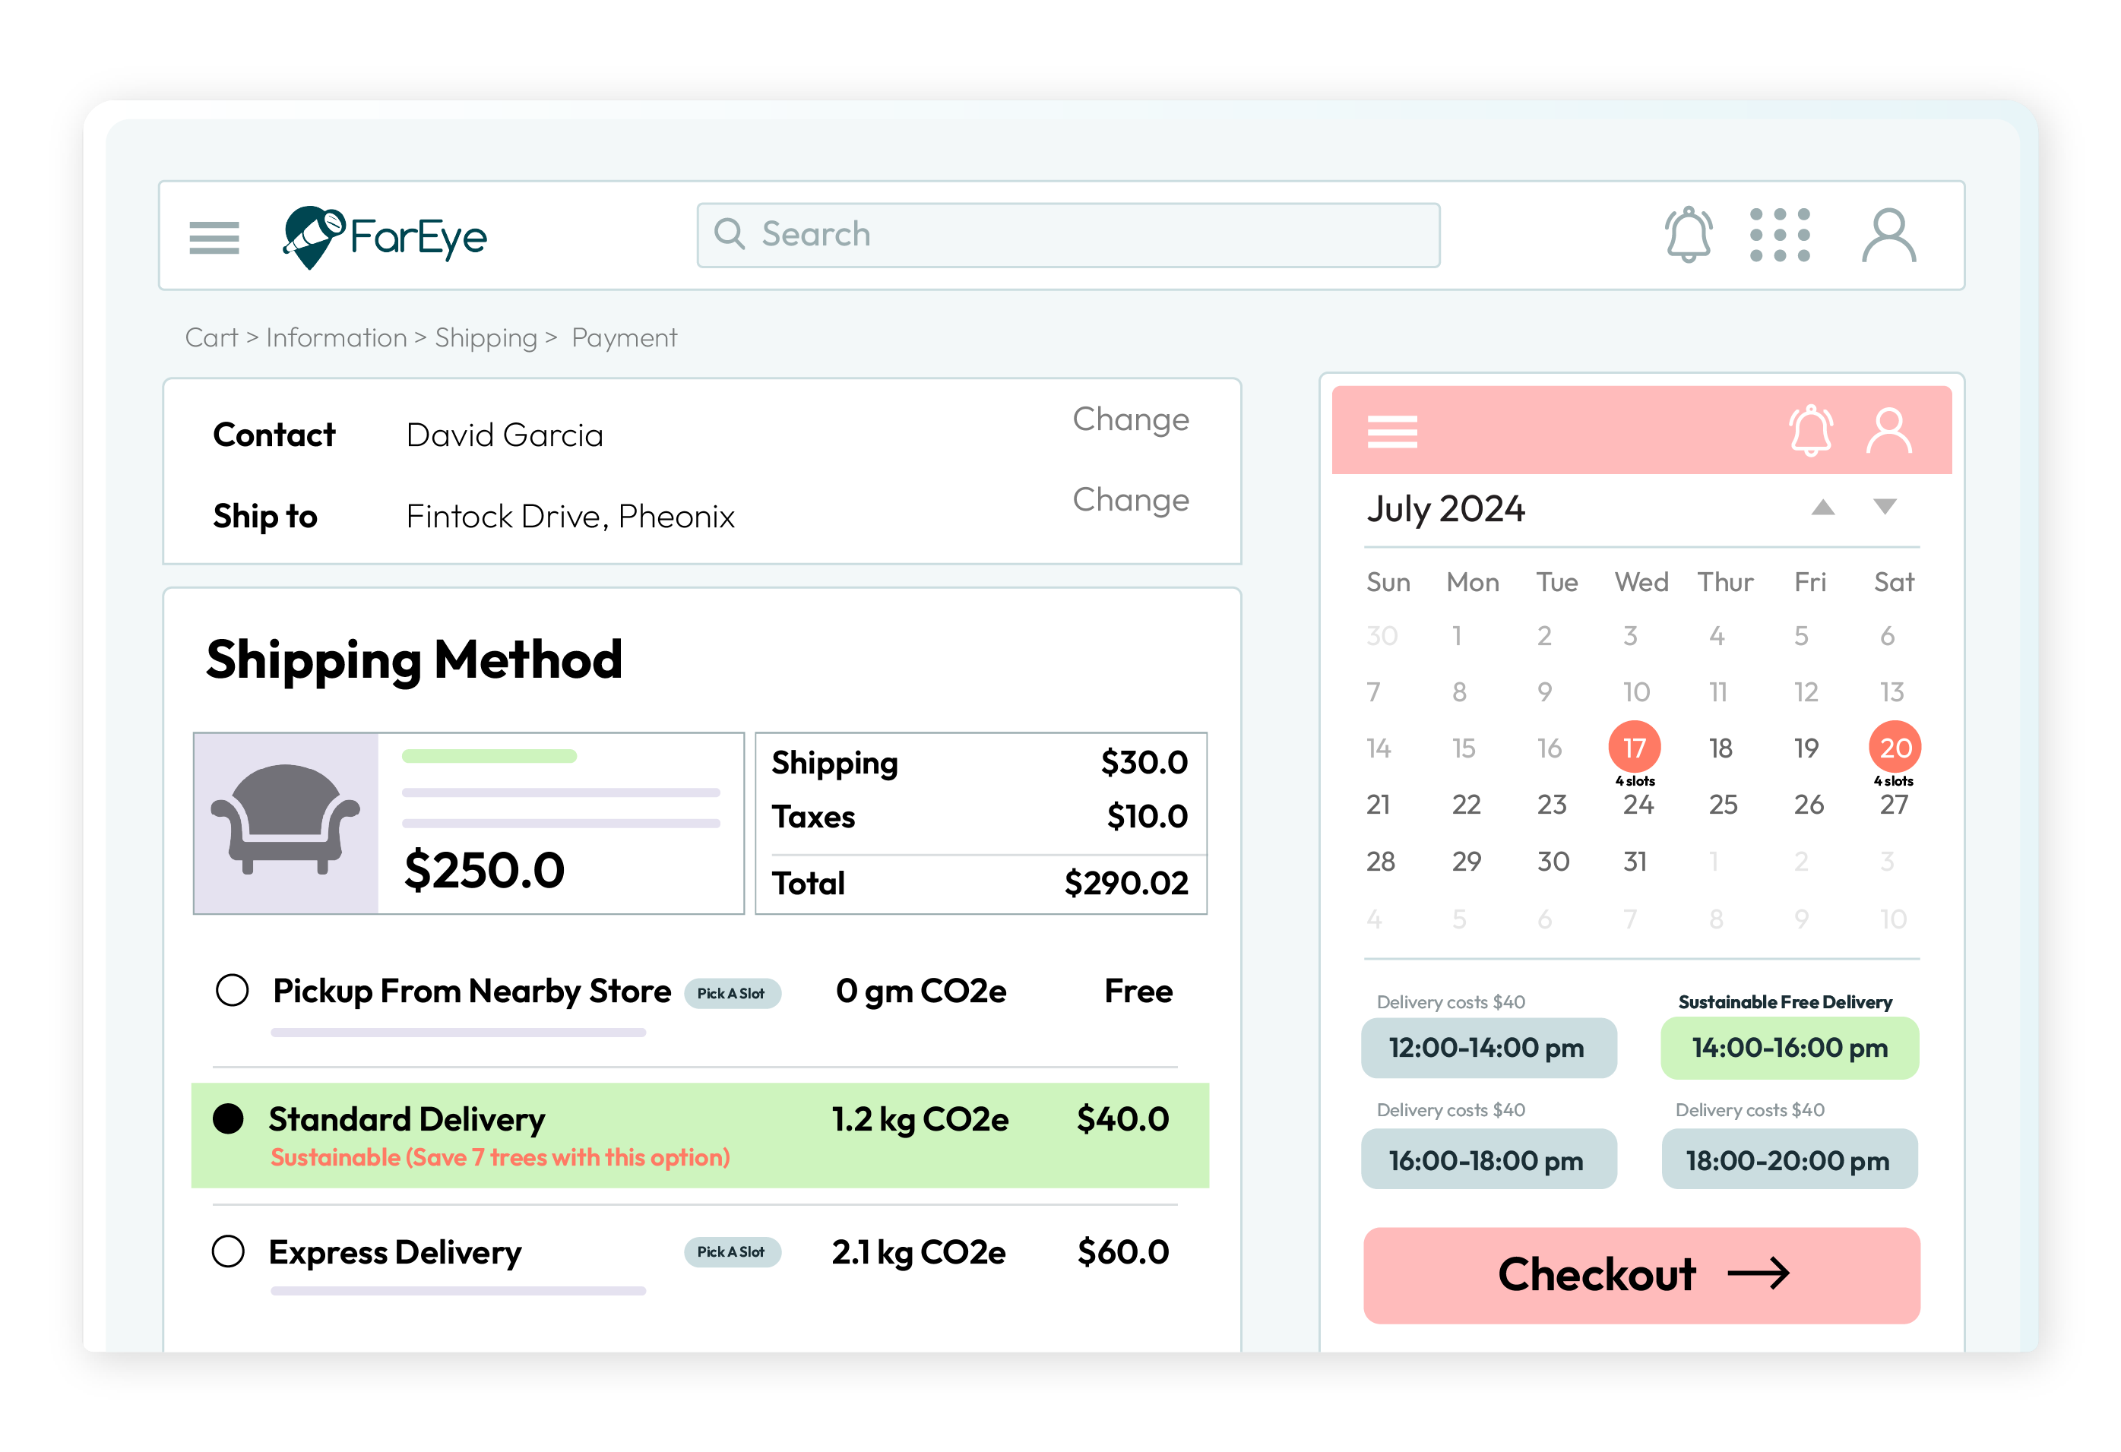This screenshot has width=2121, height=1452.
Task: Click profile icon in pink calendar header
Action: 1888,431
